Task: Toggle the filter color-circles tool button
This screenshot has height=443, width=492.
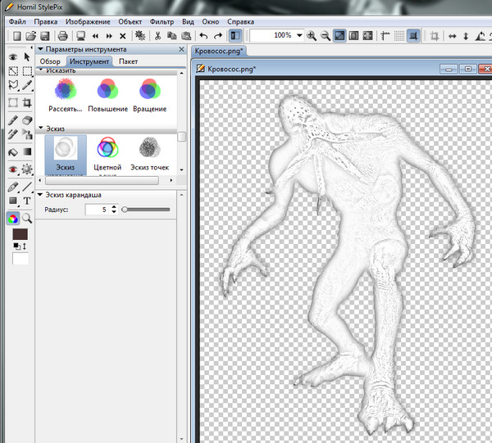Action: pos(12,218)
